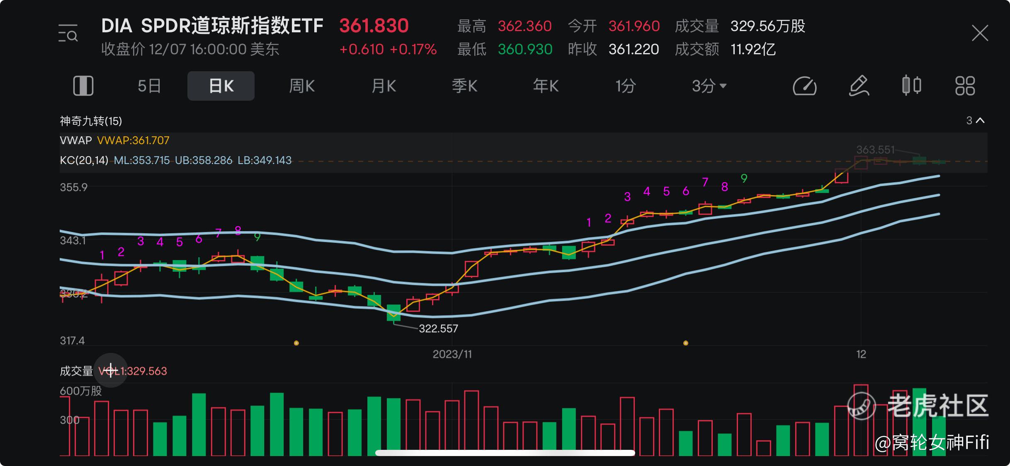Viewport: 1010px width, 466px height.
Task: Tap the 成交额 11.92亿 value
Action: point(753,49)
